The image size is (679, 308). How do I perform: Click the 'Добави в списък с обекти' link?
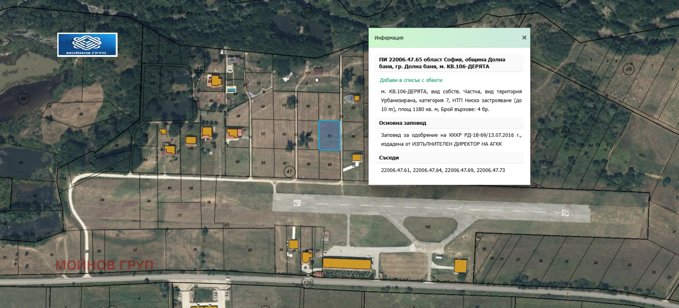(411, 80)
